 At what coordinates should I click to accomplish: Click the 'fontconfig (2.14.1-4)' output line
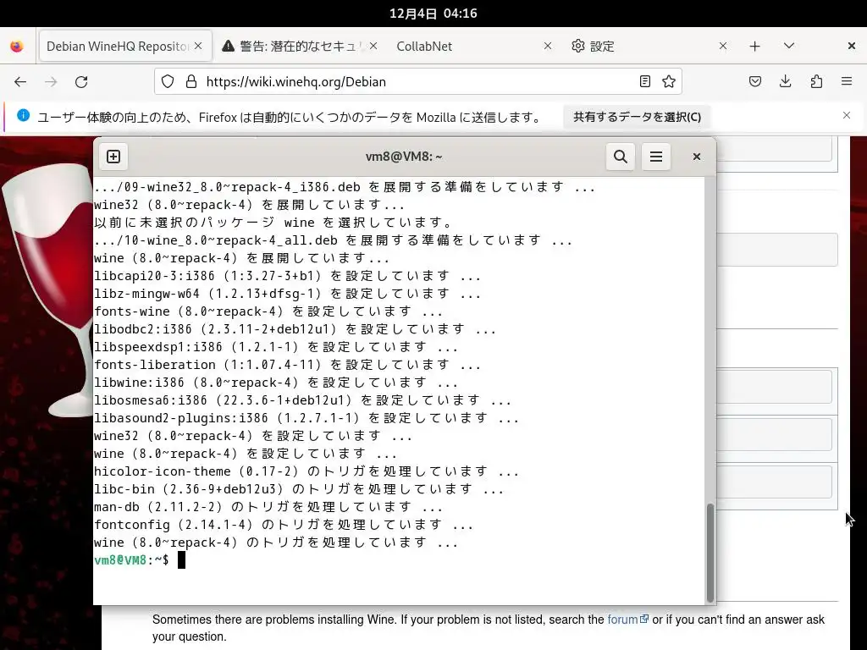[x=284, y=525]
